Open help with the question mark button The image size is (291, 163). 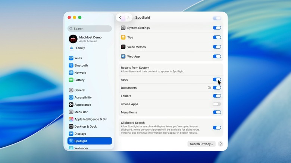[220, 144]
